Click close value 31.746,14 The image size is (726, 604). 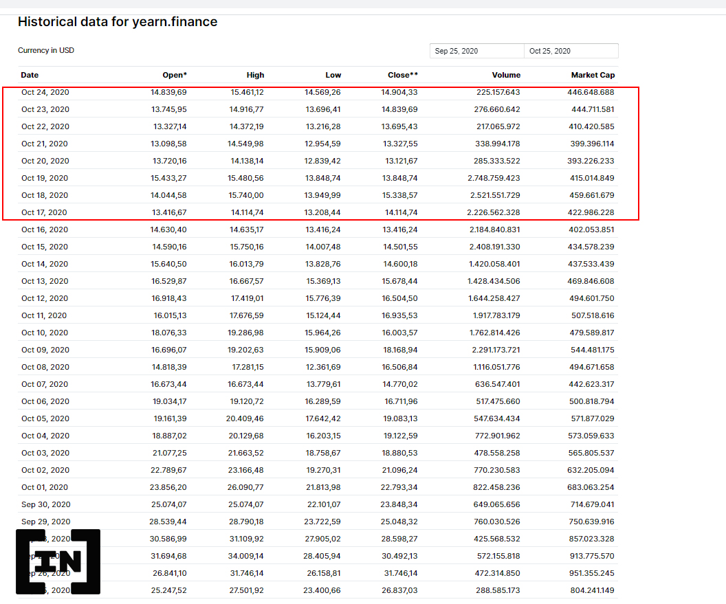click(x=401, y=573)
